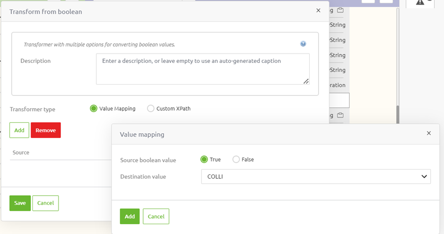
Task: Save the boolean transformer
Action: click(x=20, y=203)
